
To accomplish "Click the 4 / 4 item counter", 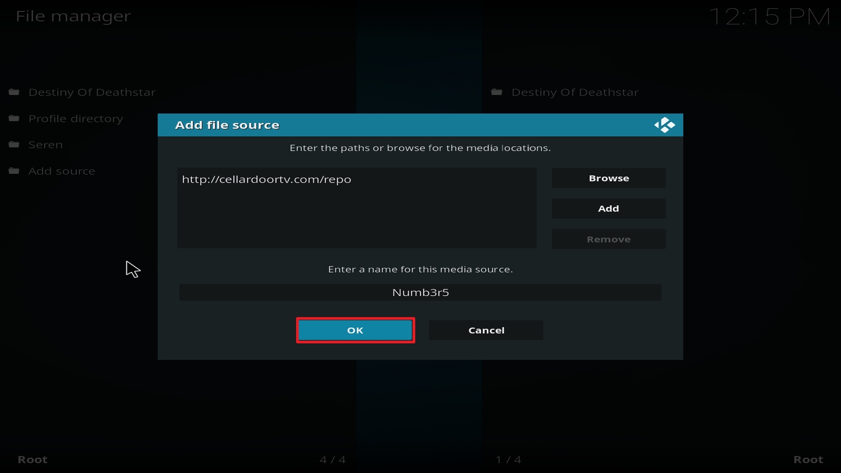I will (x=332, y=459).
